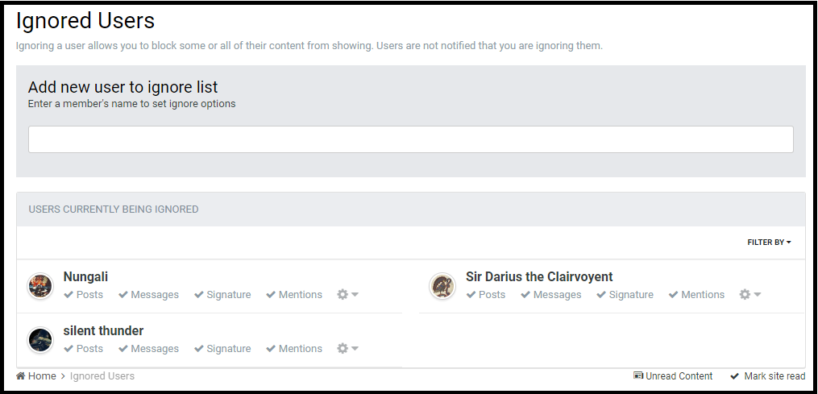Click silent thunder's avatar picture
The image size is (818, 394).
[40, 340]
